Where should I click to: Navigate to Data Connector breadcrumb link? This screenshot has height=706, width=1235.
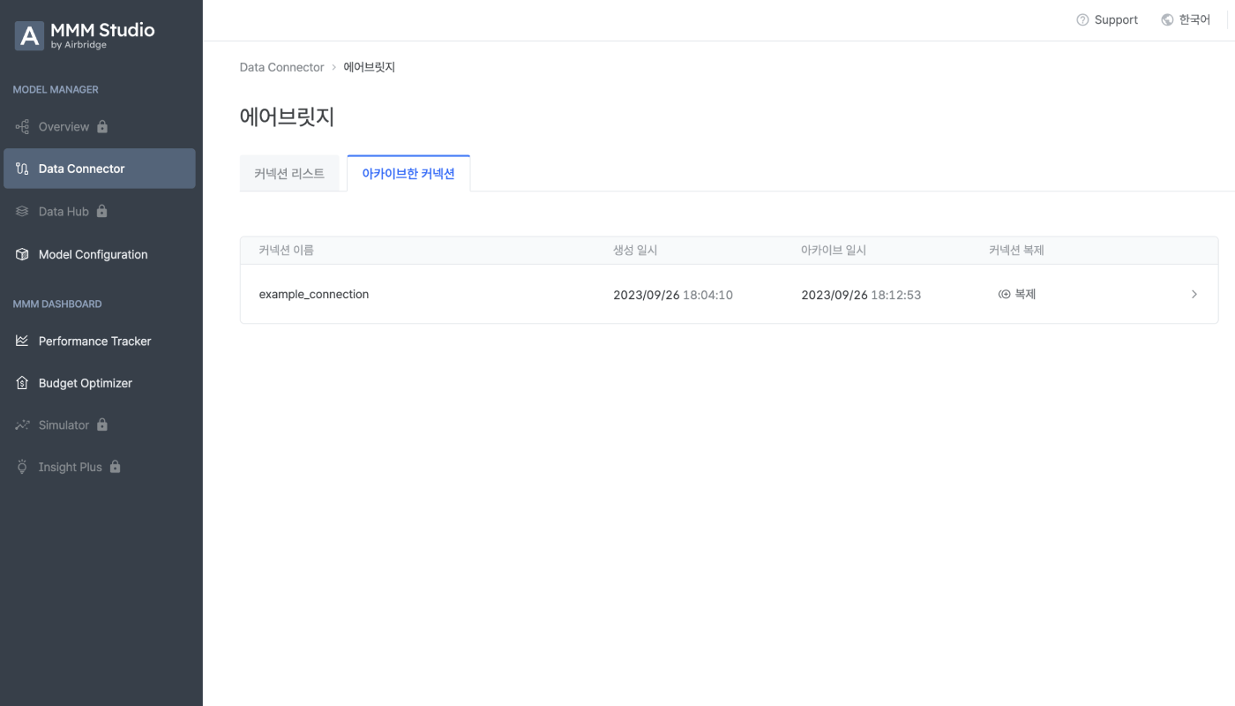(x=282, y=67)
